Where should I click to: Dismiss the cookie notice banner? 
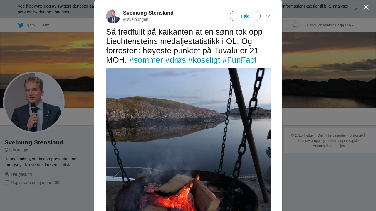click(356, 9)
